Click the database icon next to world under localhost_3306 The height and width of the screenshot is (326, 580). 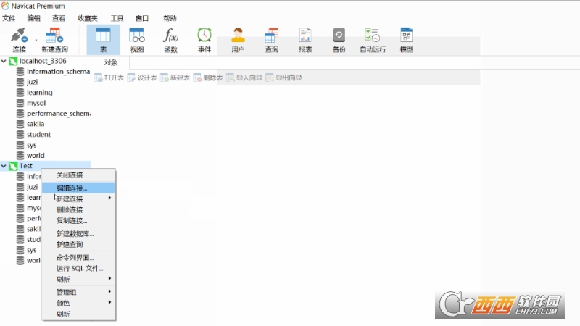pos(20,155)
